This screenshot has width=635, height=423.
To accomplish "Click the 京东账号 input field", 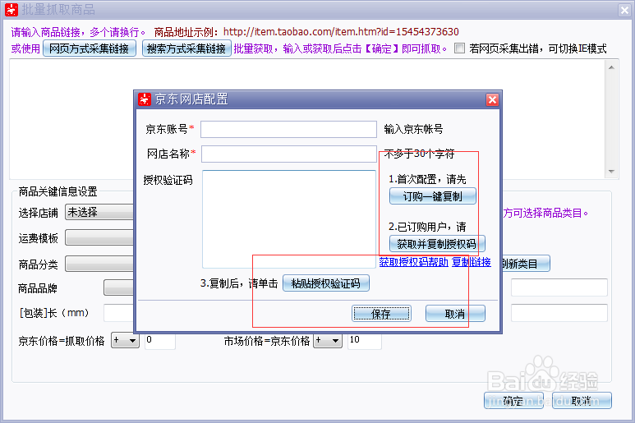I will click(x=288, y=130).
